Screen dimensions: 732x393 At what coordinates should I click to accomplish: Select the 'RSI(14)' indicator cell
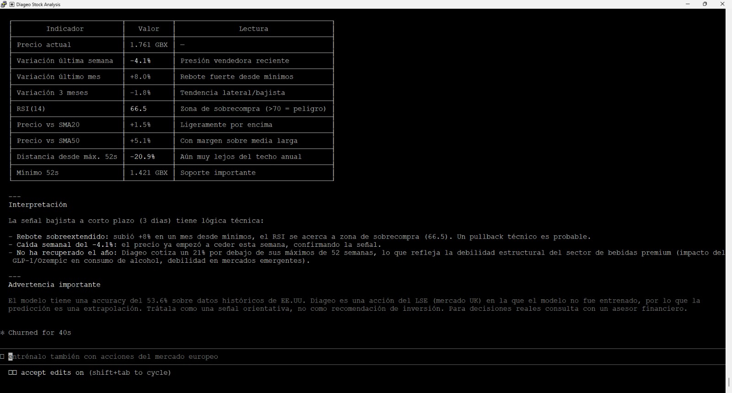[31, 109]
